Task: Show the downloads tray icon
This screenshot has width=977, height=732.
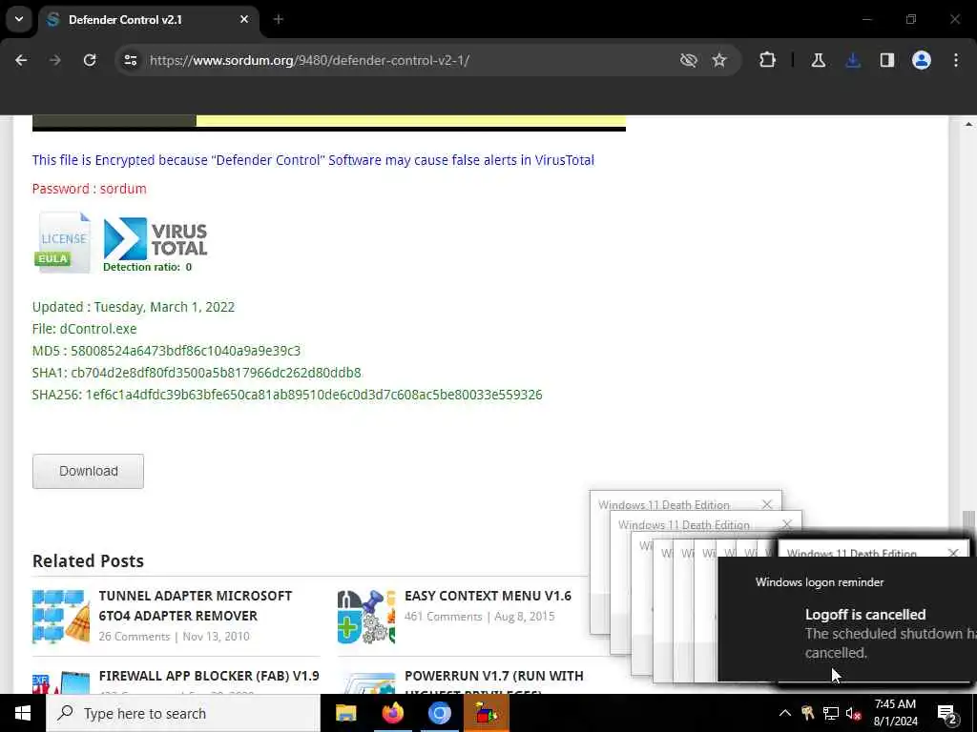Action: pyautogui.click(x=853, y=60)
